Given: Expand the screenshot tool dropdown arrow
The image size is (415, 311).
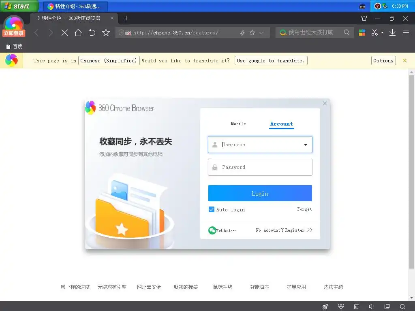Looking at the screenshot, I should [x=382, y=32].
